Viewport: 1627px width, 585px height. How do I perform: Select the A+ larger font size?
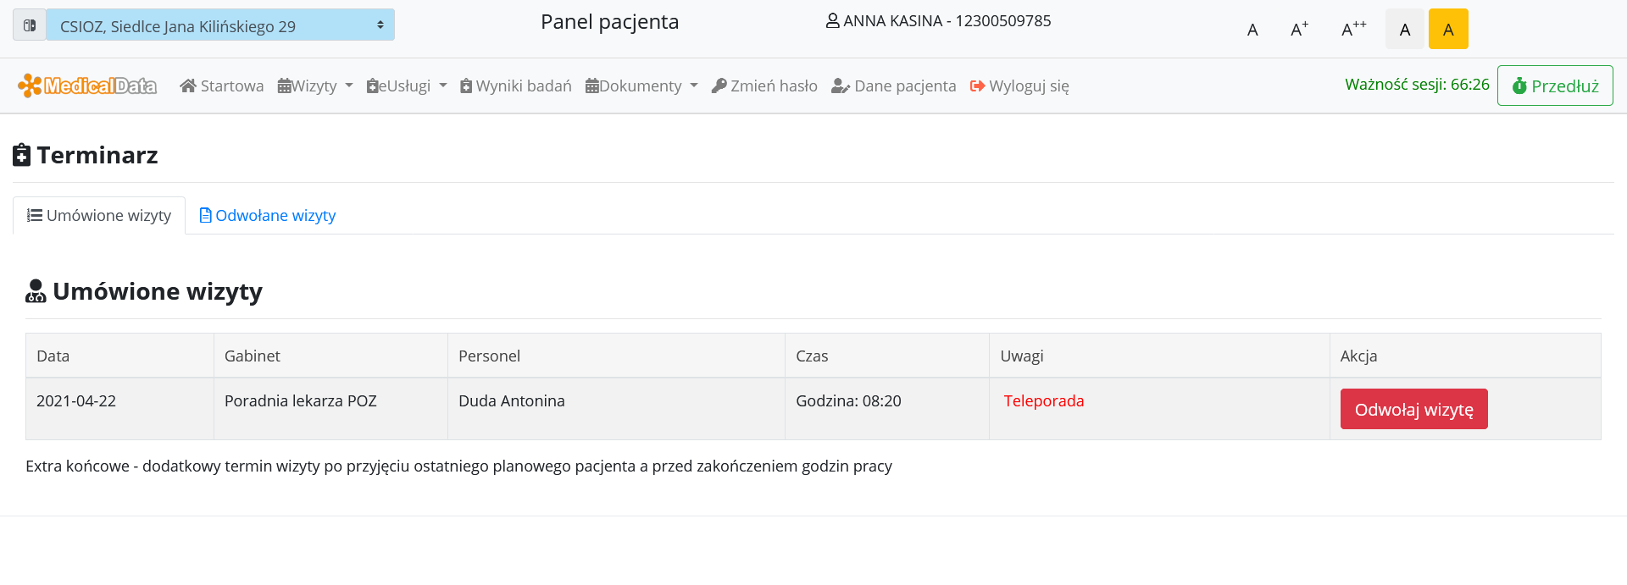click(1299, 30)
